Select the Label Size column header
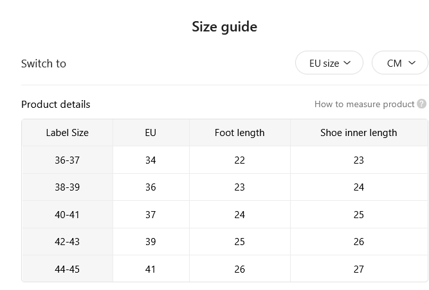429x290 pixels. pyautogui.click(x=68, y=133)
